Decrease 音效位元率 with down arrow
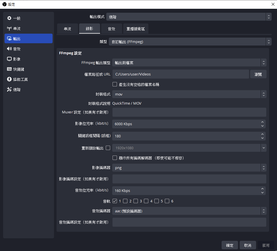 262,193
